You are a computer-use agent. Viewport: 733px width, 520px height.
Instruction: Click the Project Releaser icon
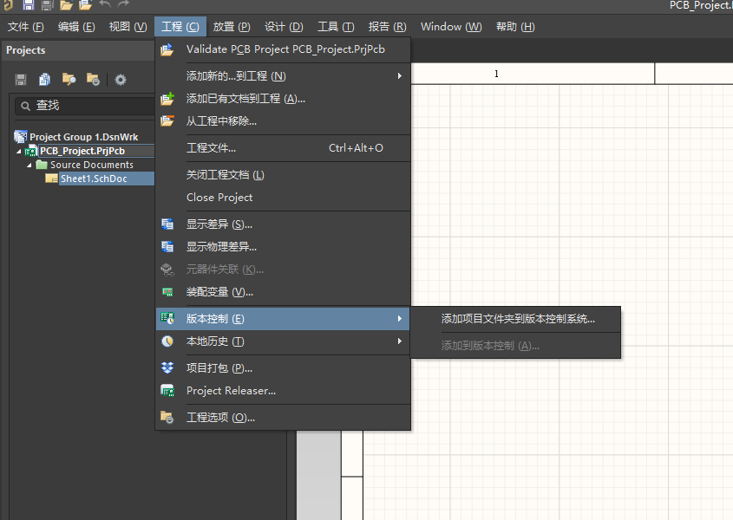click(167, 391)
